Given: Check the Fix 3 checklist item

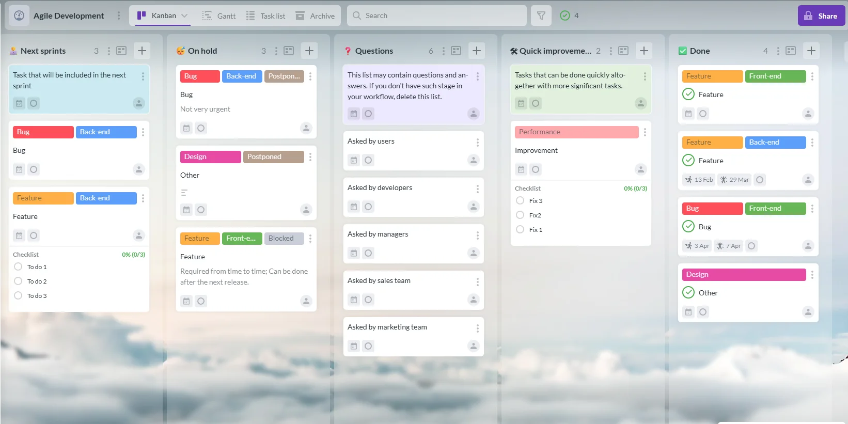Looking at the screenshot, I should pyautogui.click(x=520, y=200).
